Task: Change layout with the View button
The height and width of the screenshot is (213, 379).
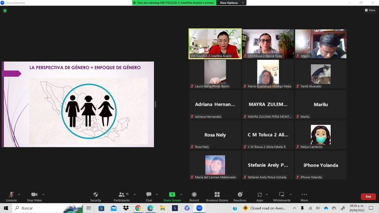Action: tap(370, 10)
